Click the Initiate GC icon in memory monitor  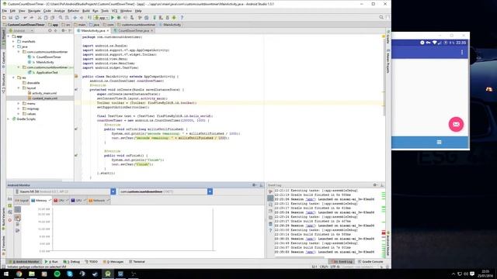(x=18, y=218)
